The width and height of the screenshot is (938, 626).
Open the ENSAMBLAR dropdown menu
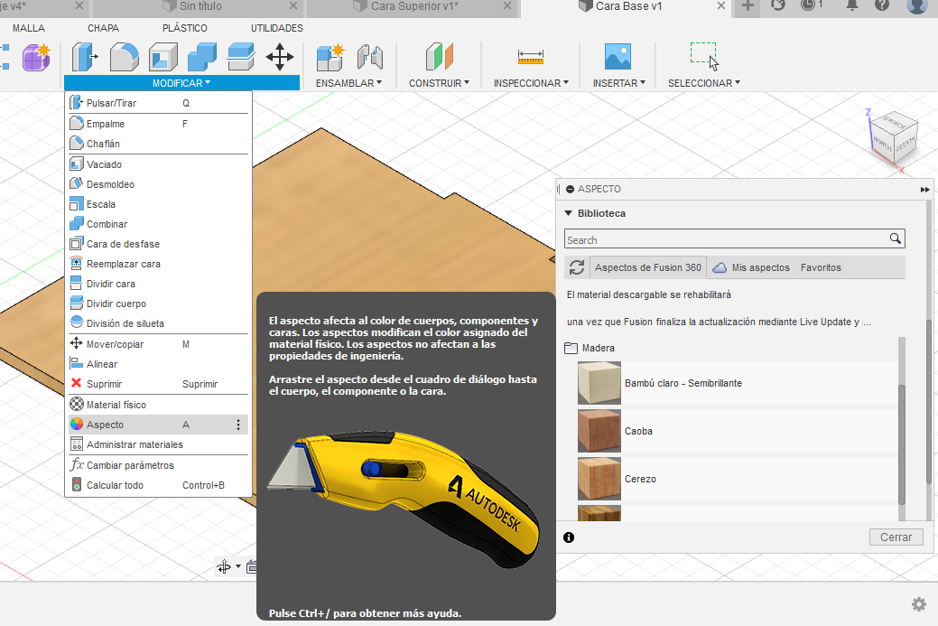click(x=348, y=83)
